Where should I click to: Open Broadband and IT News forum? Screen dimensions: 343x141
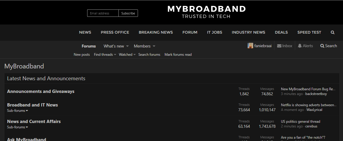(32, 105)
